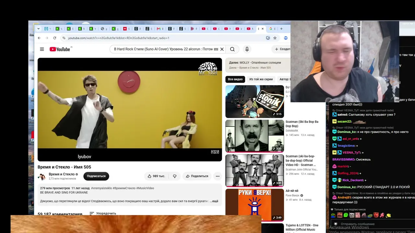Switch to the Google browser tab
Viewport: 415px width, 233px height.
click(272, 29)
